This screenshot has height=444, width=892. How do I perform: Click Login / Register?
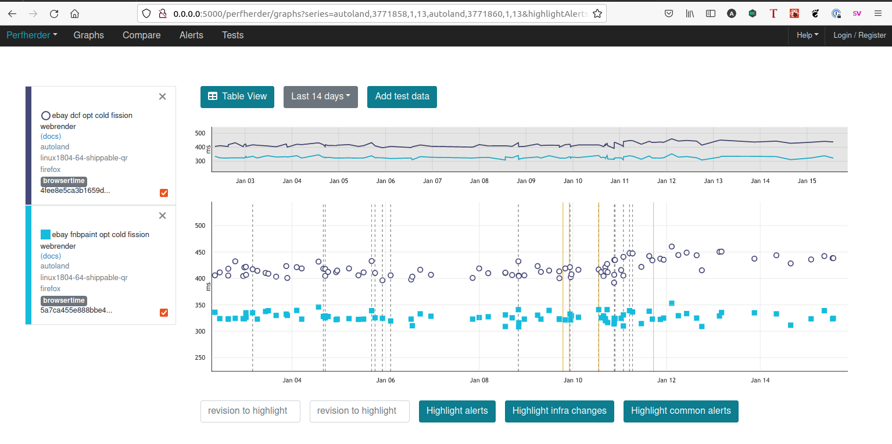coord(859,35)
